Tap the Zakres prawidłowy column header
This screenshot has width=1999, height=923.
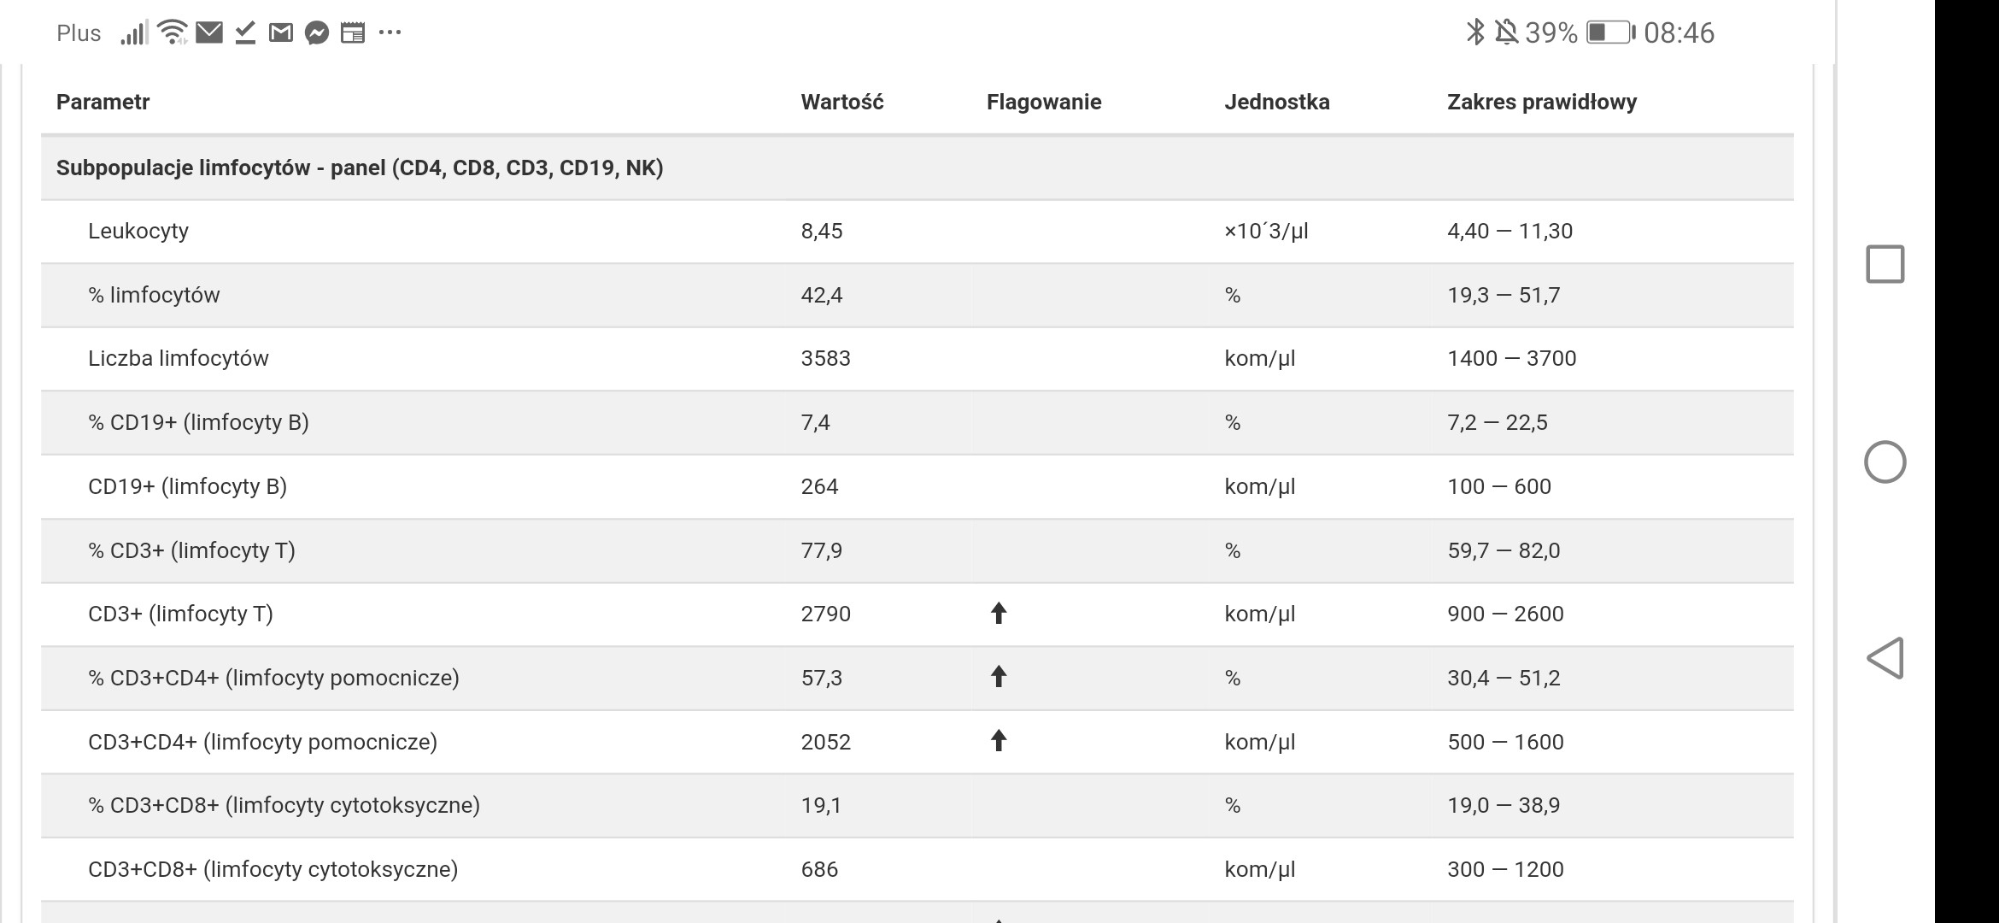1542,103
